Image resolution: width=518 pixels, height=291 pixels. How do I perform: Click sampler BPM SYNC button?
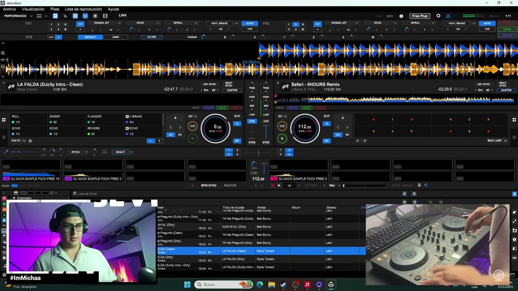point(209,186)
